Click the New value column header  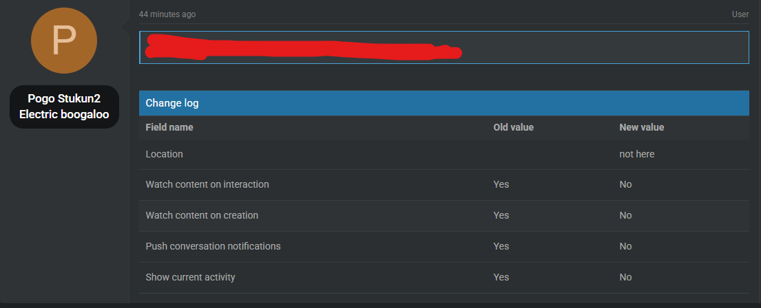tap(642, 127)
